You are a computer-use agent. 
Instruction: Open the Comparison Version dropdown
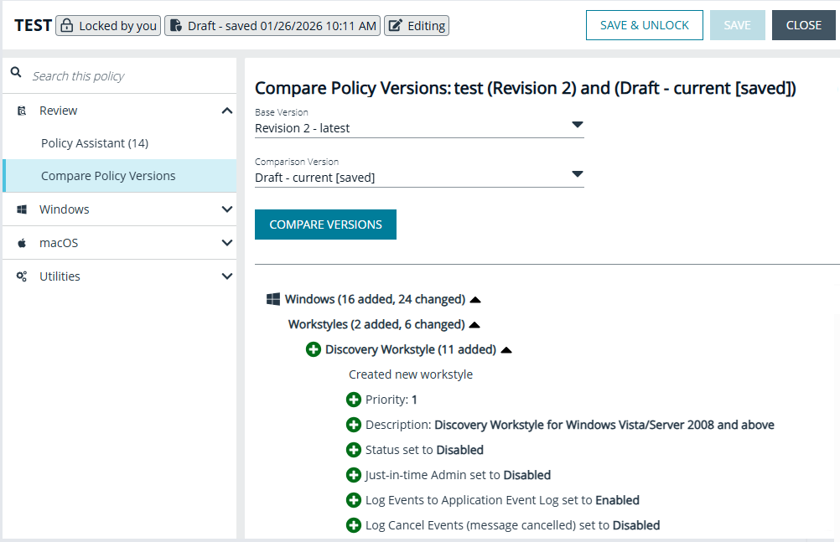pyautogui.click(x=577, y=176)
